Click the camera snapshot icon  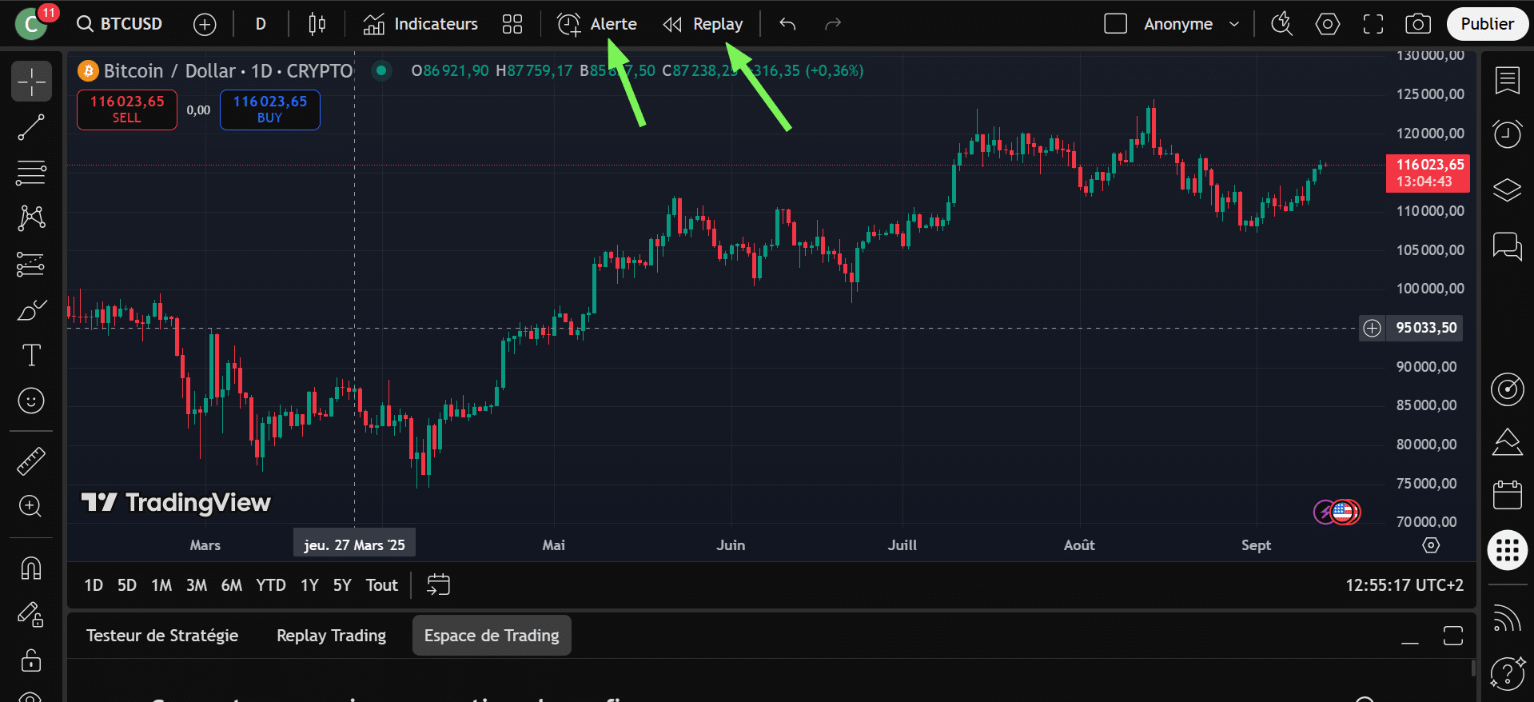1417,24
